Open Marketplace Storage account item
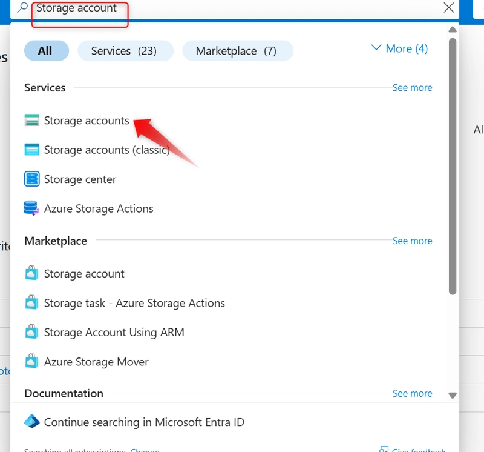 pos(84,274)
